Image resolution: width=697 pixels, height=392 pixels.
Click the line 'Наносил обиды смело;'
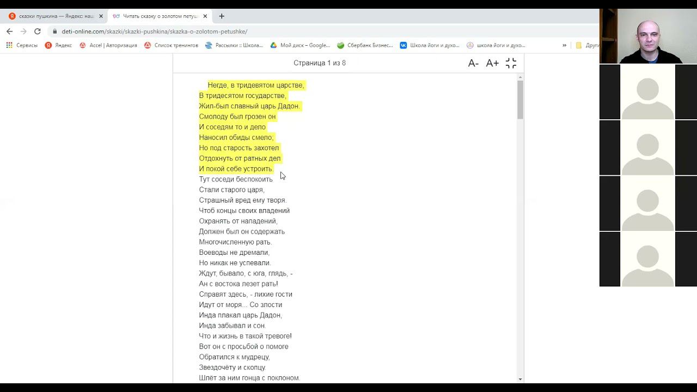[237, 138]
